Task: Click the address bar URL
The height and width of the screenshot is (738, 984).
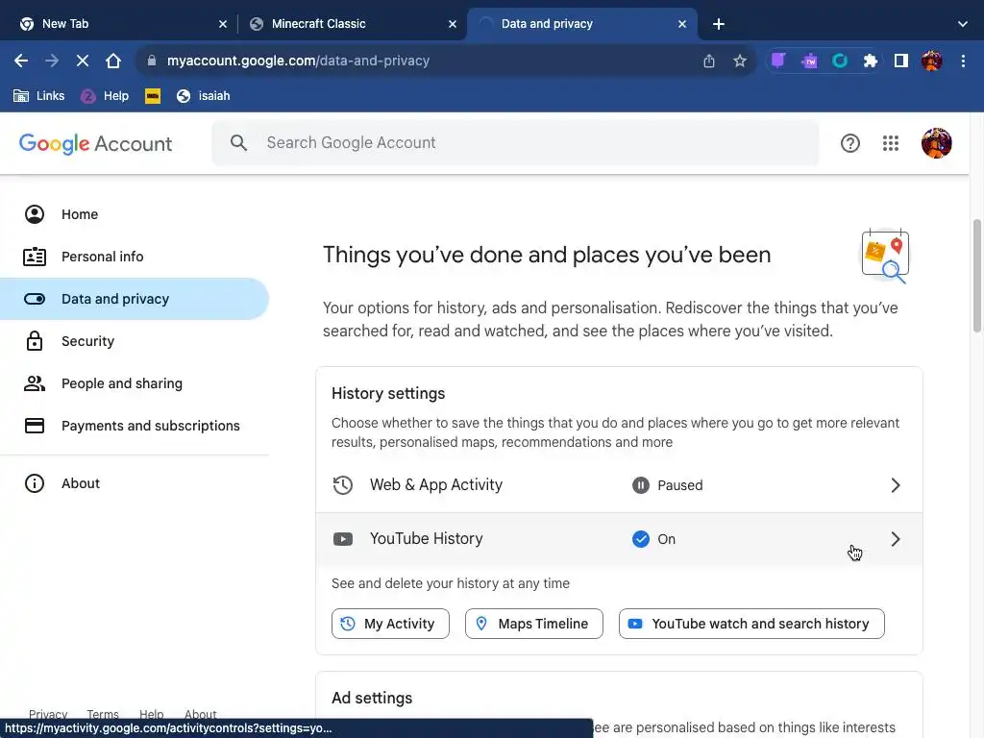Action: (x=298, y=61)
